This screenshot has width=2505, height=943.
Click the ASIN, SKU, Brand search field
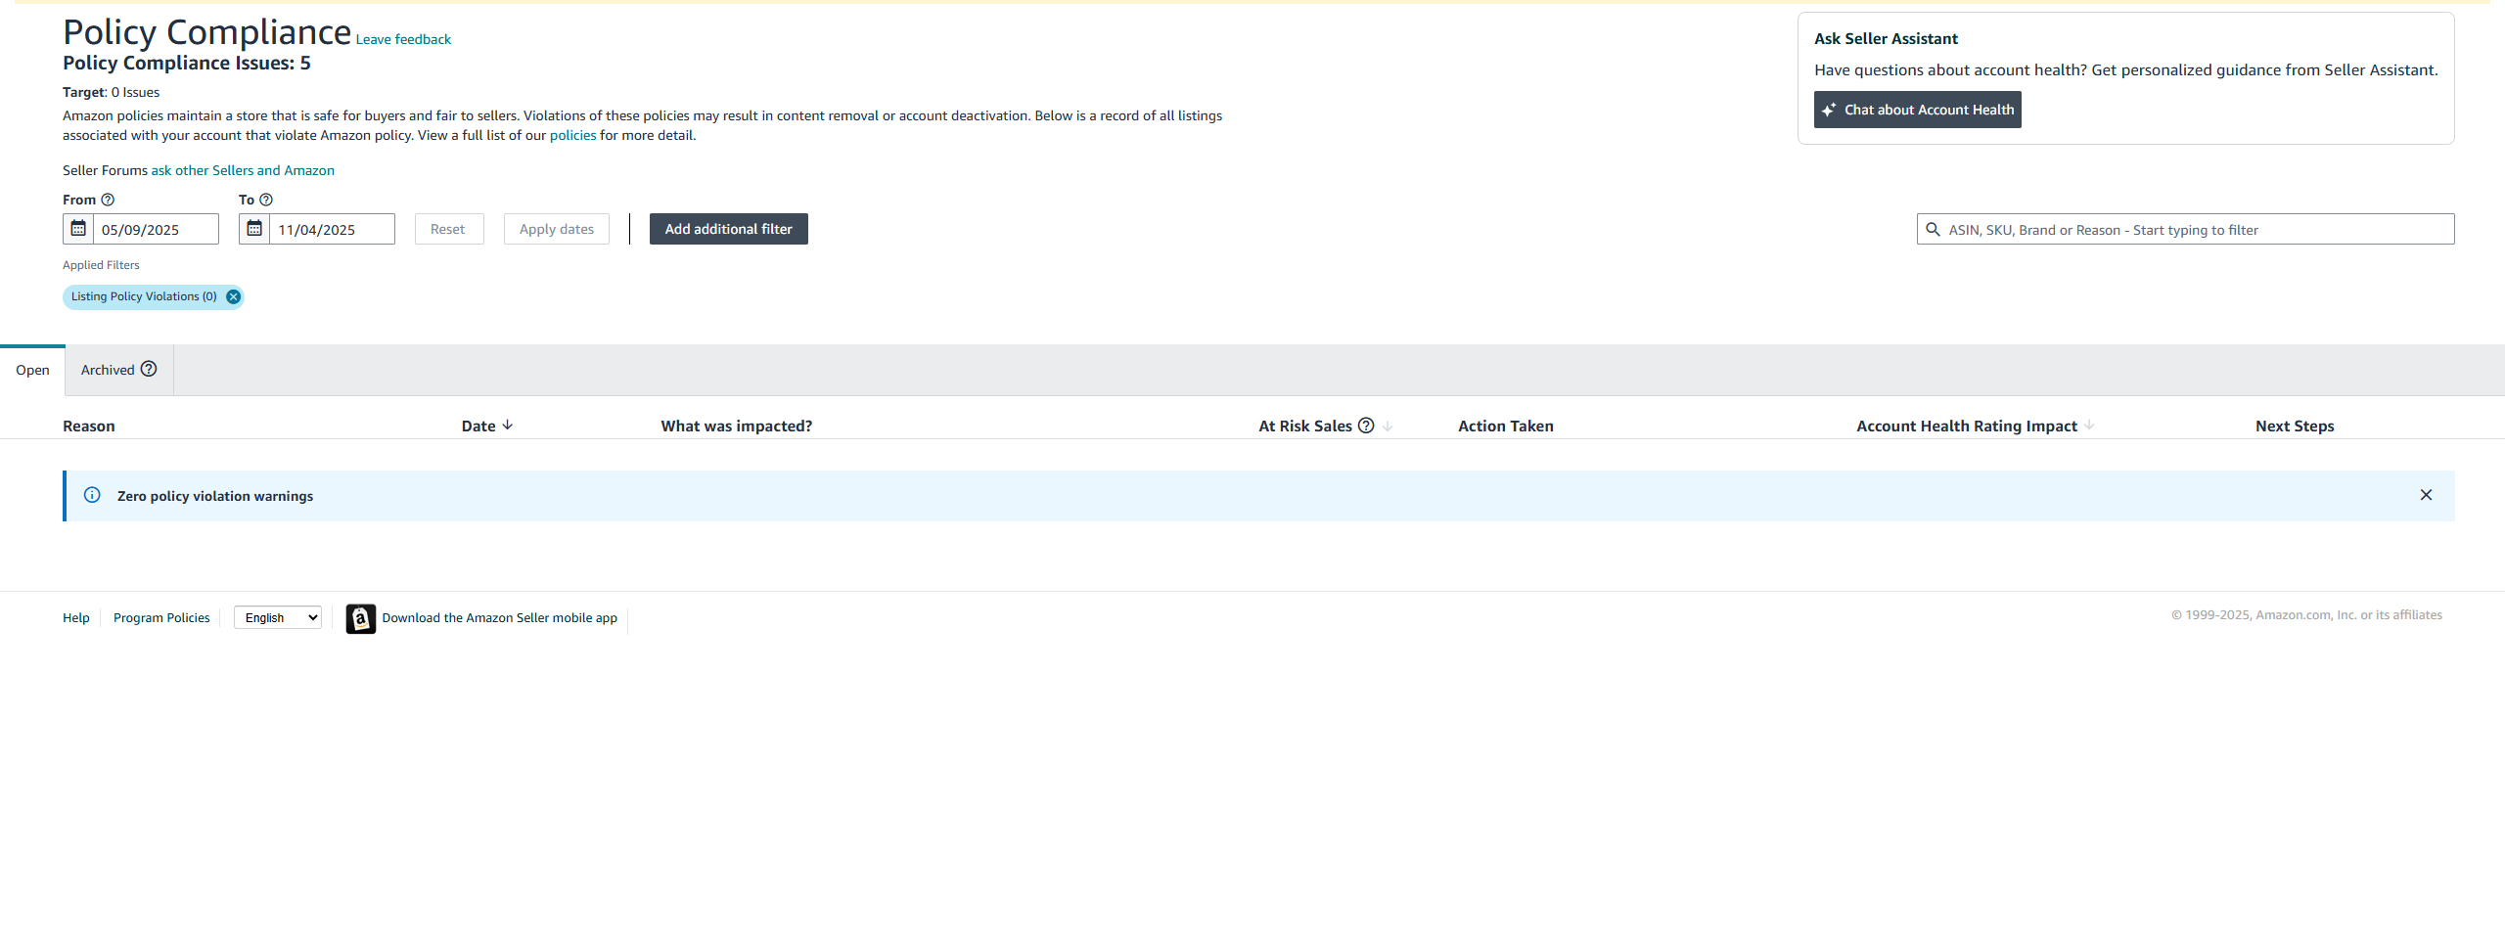coord(2186,229)
